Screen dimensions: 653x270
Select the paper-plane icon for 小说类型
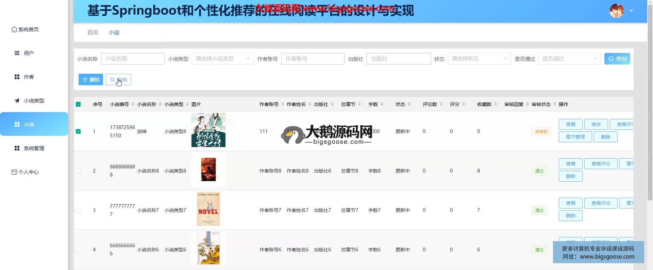tap(17, 101)
